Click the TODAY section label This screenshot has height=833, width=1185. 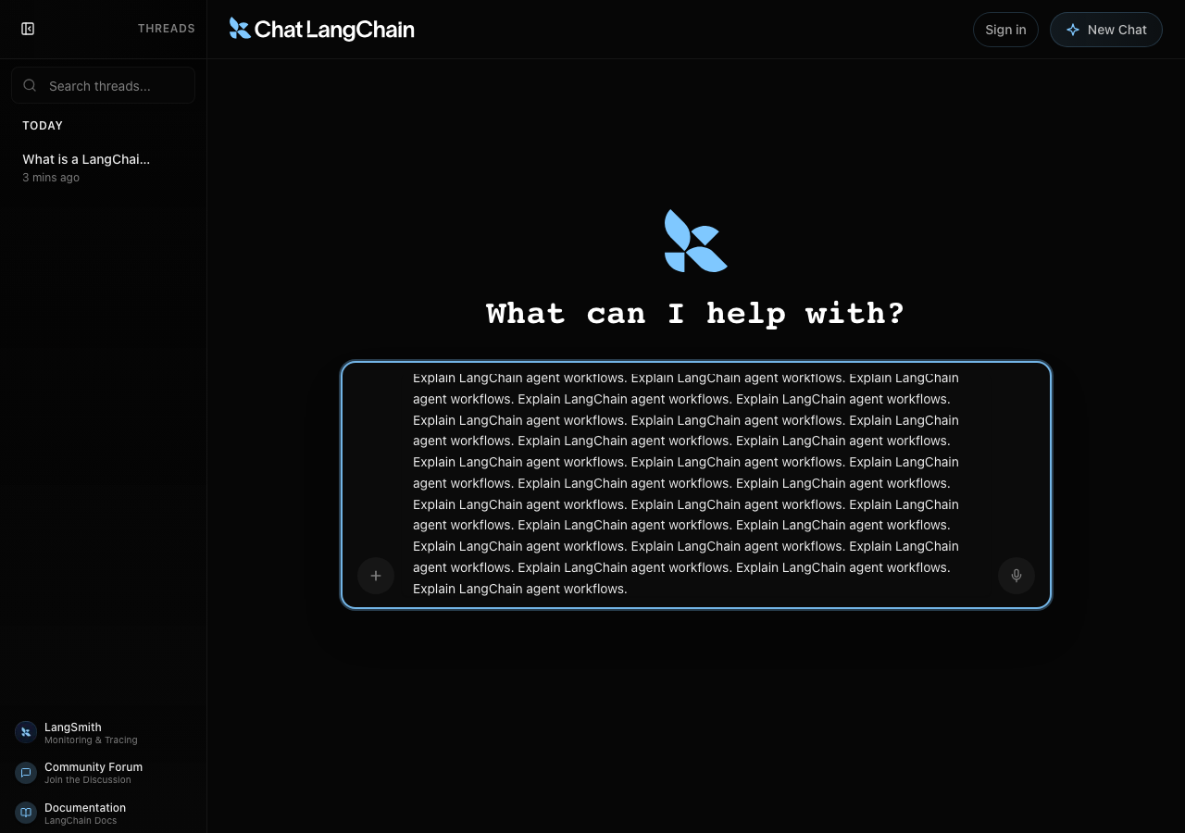point(43,126)
